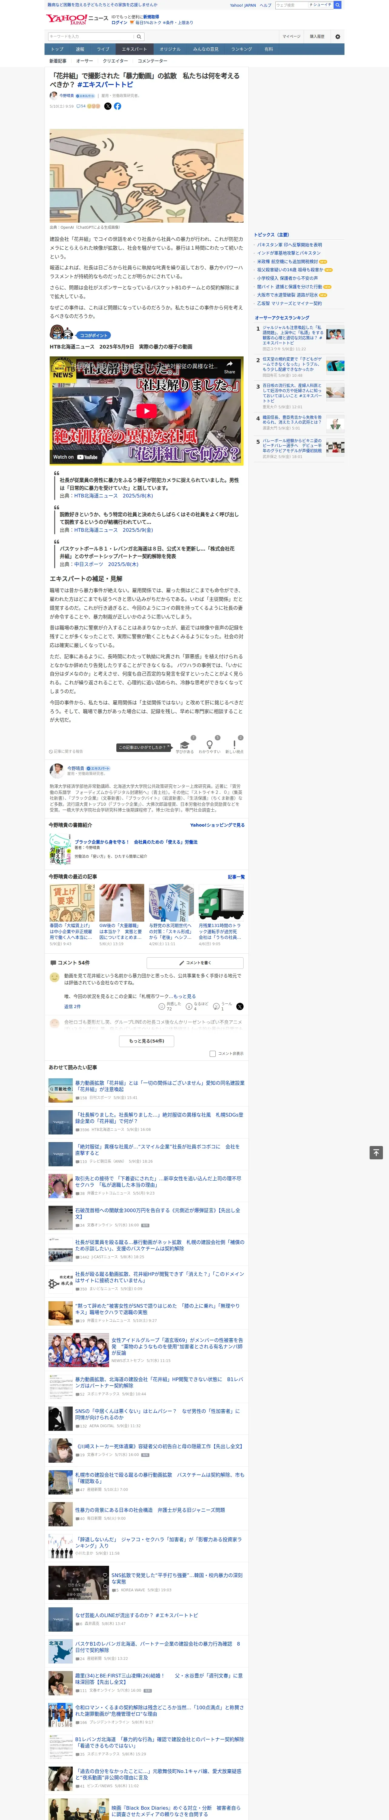Open the トップ navigation tab
Viewport: 389px width, 1820px height.
pyautogui.click(x=57, y=49)
